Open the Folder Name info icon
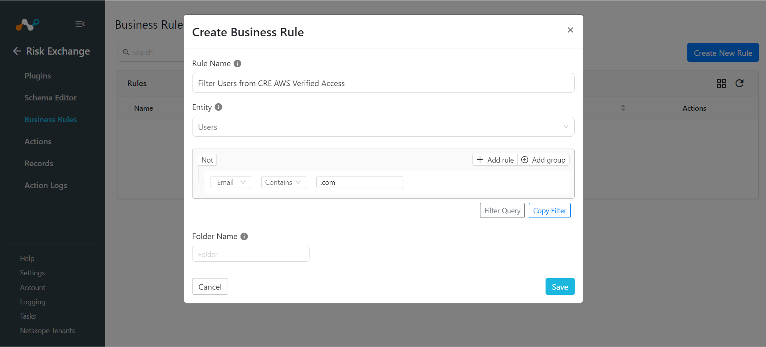This screenshot has height=347, width=766. (244, 236)
